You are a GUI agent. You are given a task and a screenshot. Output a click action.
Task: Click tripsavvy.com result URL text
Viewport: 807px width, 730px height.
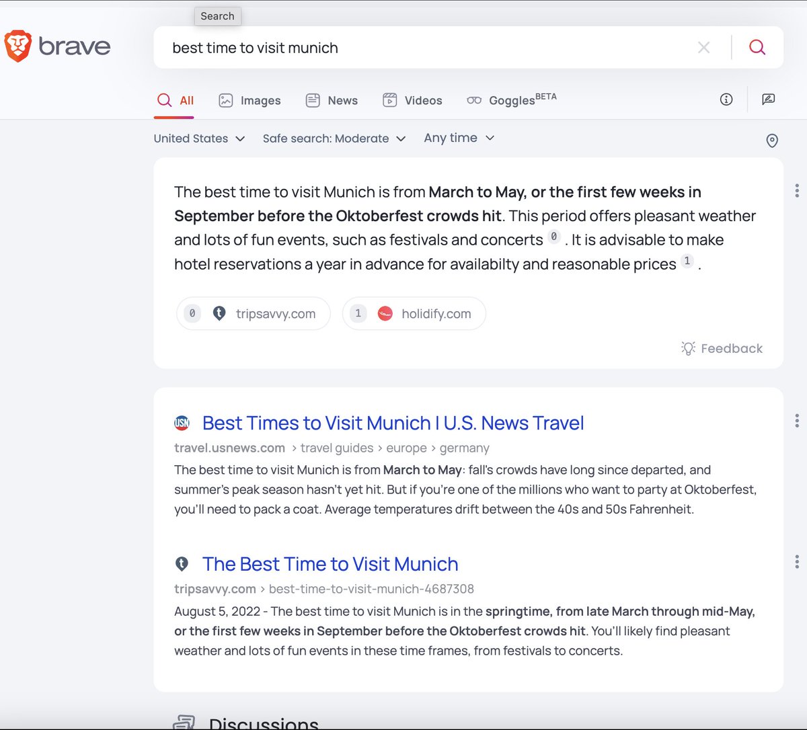point(215,589)
